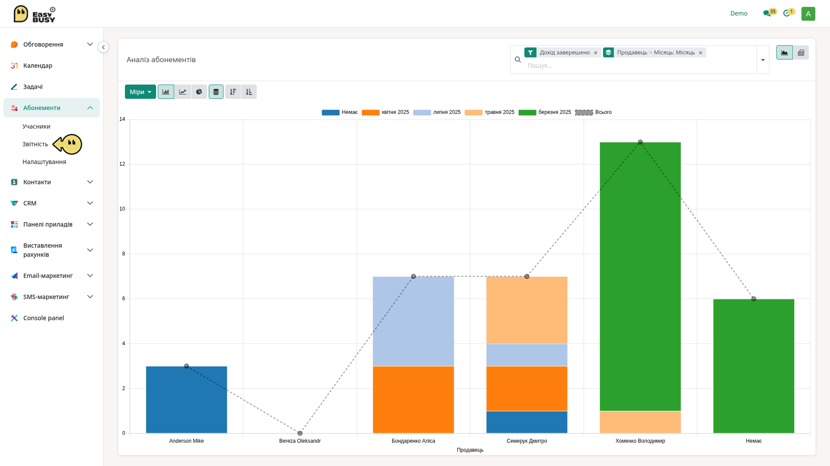
Task: Sort chart in ascending order
Action: pyautogui.click(x=249, y=92)
